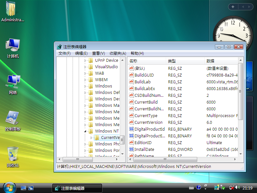Open the 网络 desktop icon

pos(13,85)
